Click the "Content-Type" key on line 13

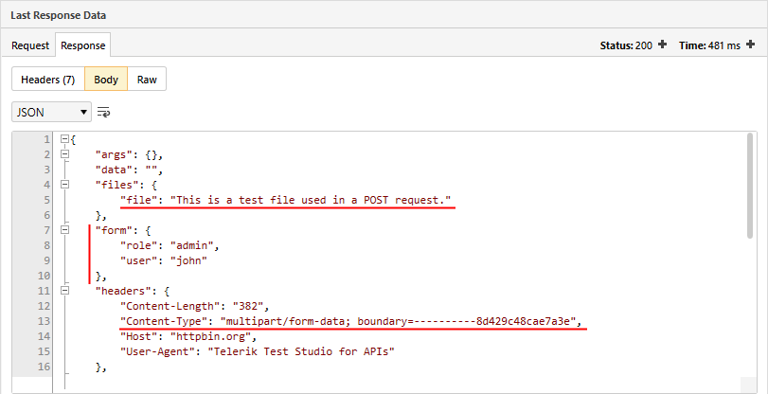[164, 321]
